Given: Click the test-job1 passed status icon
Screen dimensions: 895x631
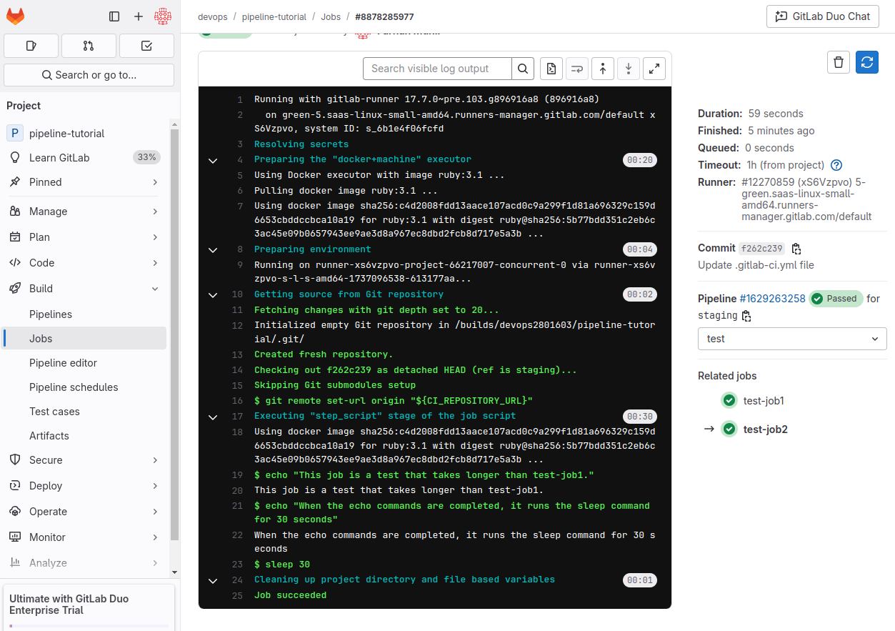Looking at the screenshot, I should [729, 400].
